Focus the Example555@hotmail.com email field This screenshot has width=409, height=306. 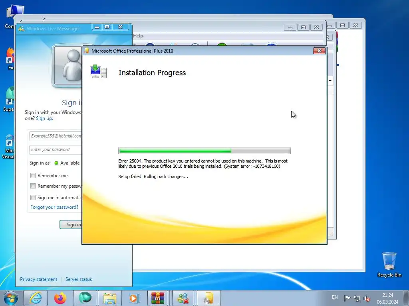[56, 136]
